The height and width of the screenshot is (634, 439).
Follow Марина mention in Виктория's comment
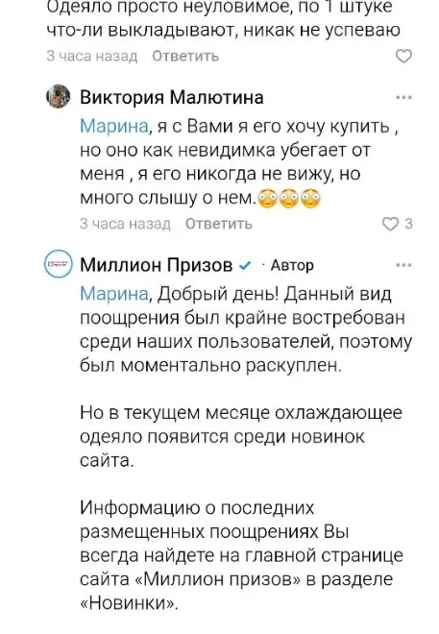(x=115, y=127)
